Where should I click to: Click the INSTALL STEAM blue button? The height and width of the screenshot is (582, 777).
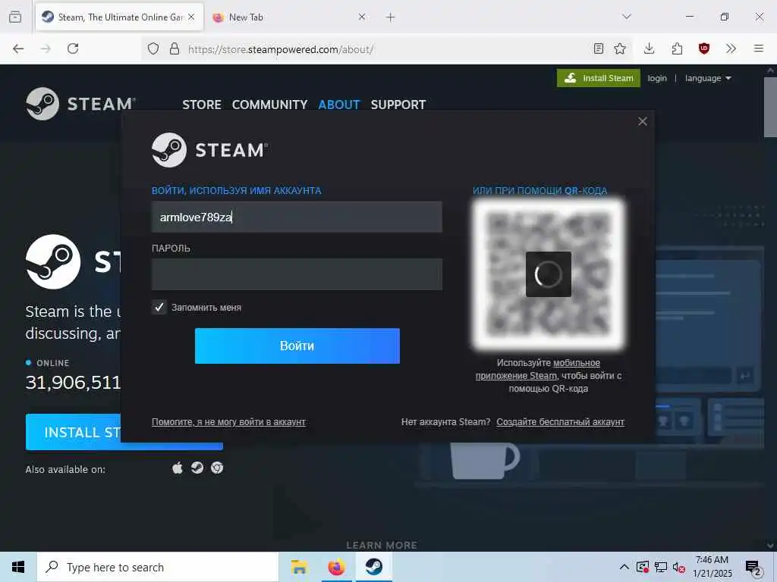pyautogui.click(x=73, y=432)
